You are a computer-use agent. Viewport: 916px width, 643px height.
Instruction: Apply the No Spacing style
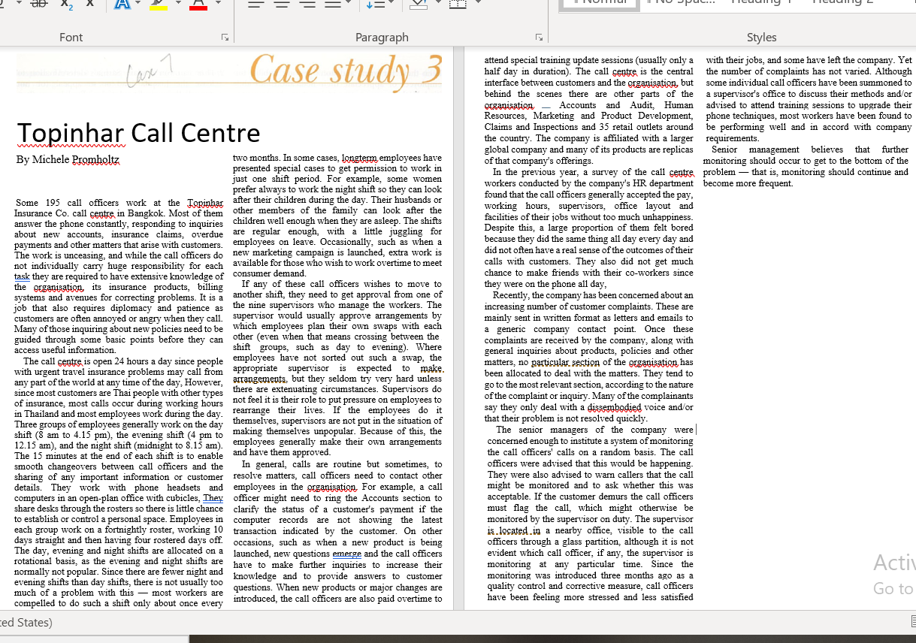(684, 2)
